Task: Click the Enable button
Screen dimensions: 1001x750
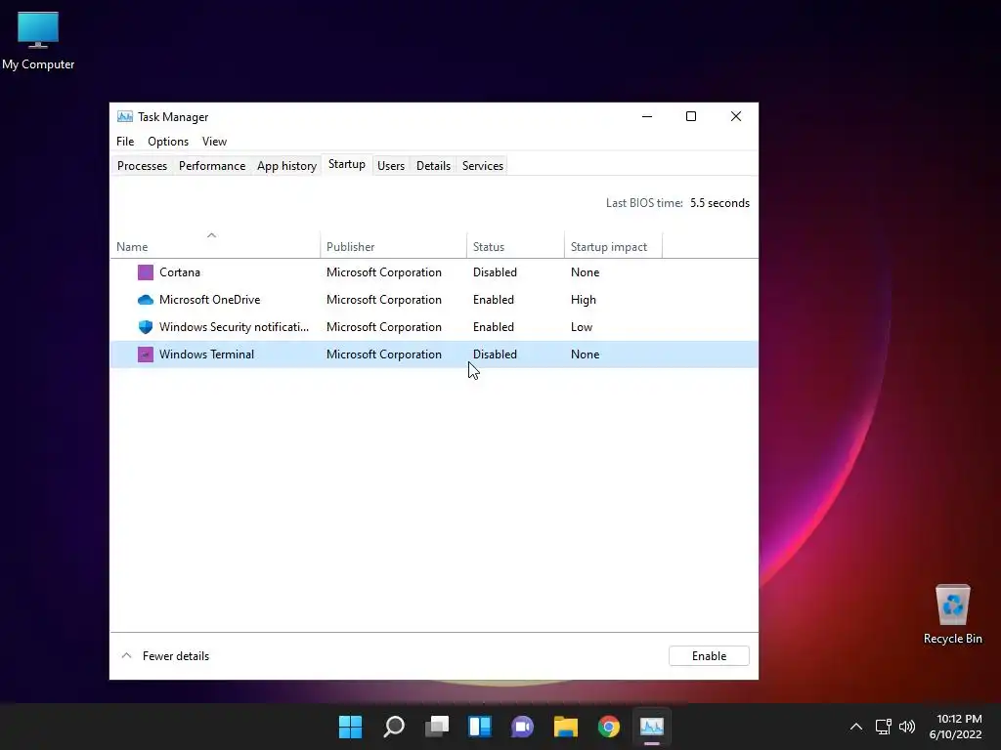Action: point(709,656)
